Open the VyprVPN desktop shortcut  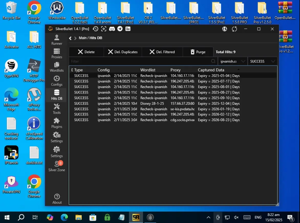coord(11,68)
